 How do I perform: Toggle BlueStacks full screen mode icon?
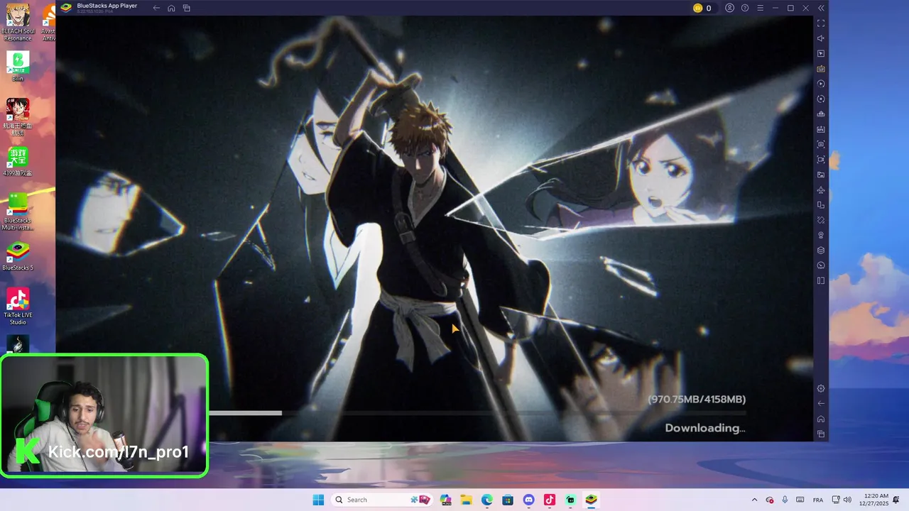pos(821,23)
